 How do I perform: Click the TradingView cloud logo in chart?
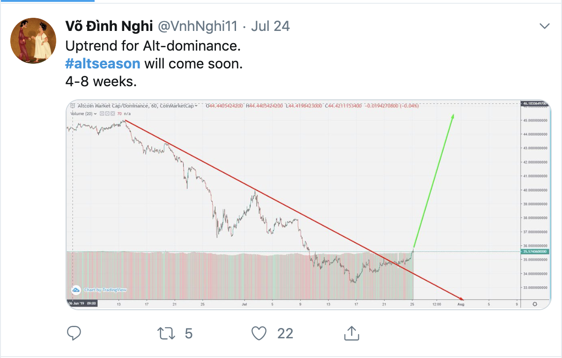coord(75,290)
